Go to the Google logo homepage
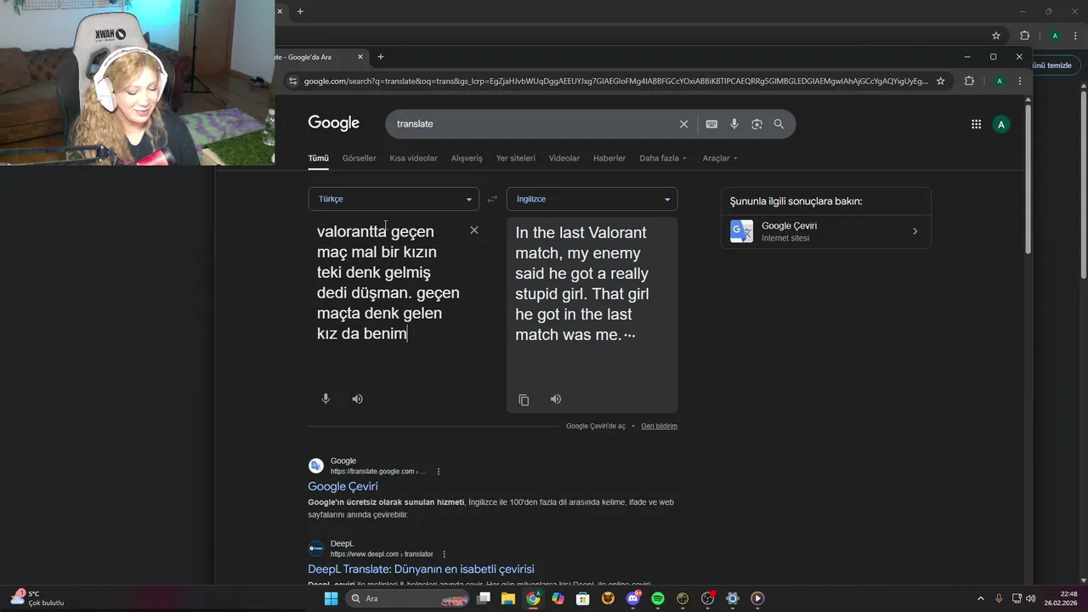This screenshot has height=612, width=1088. 334,123
